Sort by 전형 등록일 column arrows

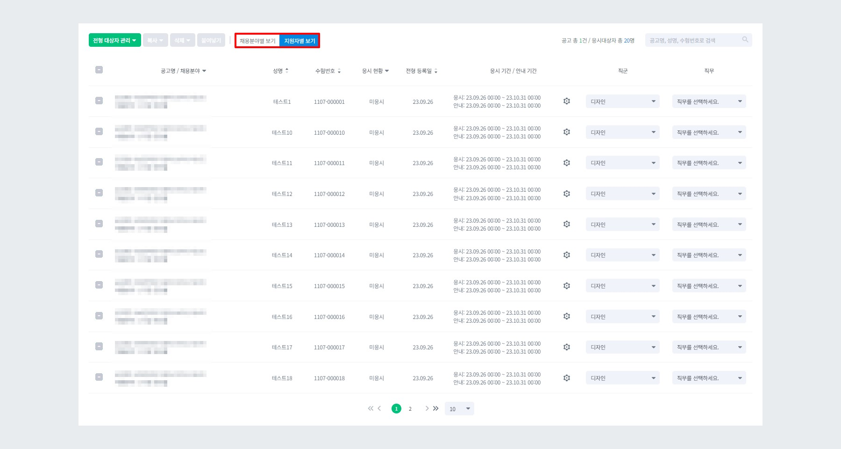point(436,71)
